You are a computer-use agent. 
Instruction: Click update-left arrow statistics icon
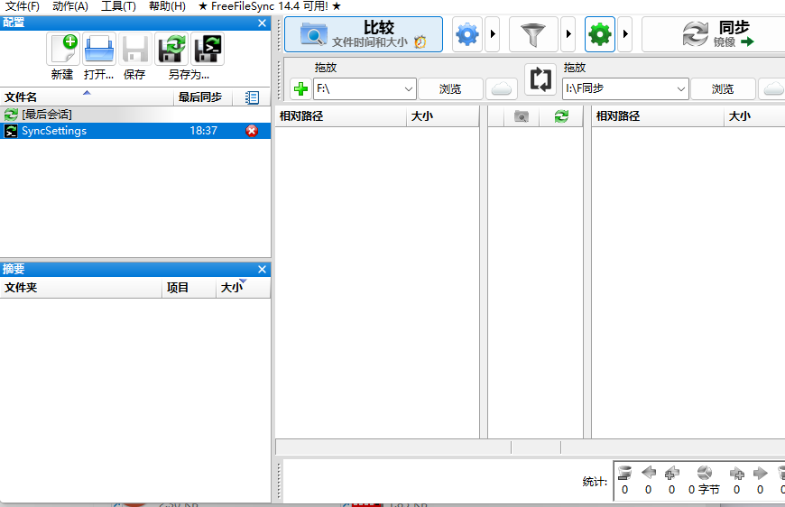[x=649, y=473]
